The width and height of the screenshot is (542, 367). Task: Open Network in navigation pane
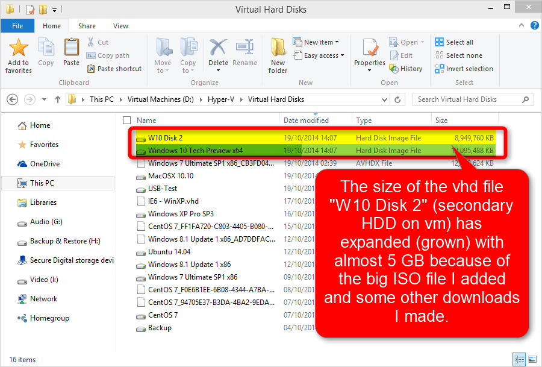37,299
